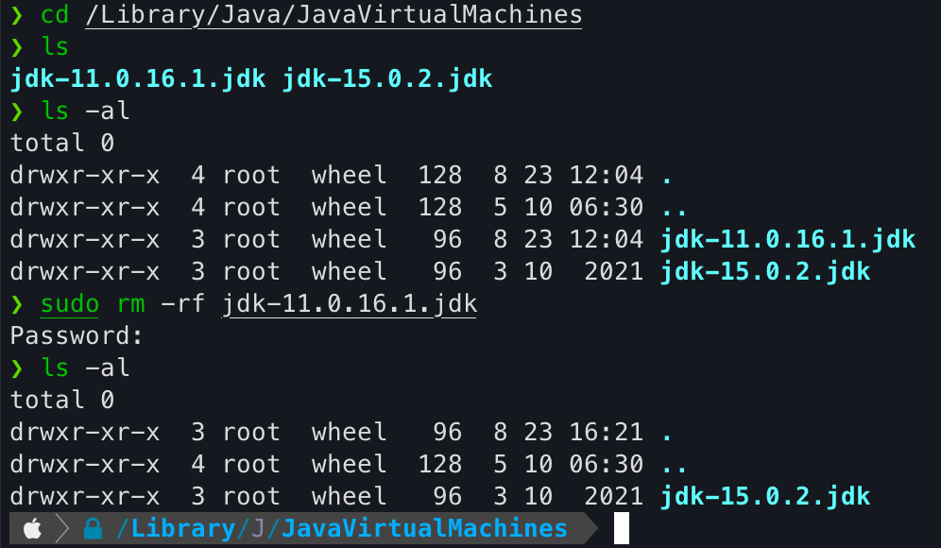Click the green 'rm' command word
Viewport: 941px width, 548px height.
tap(130, 303)
